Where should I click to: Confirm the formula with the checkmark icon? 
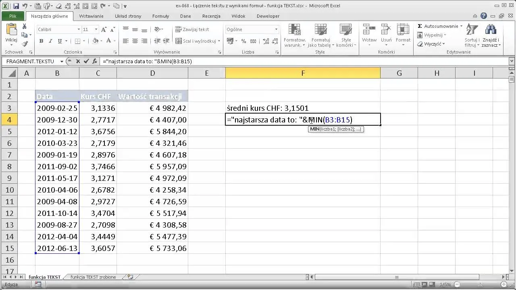(86, 61)
